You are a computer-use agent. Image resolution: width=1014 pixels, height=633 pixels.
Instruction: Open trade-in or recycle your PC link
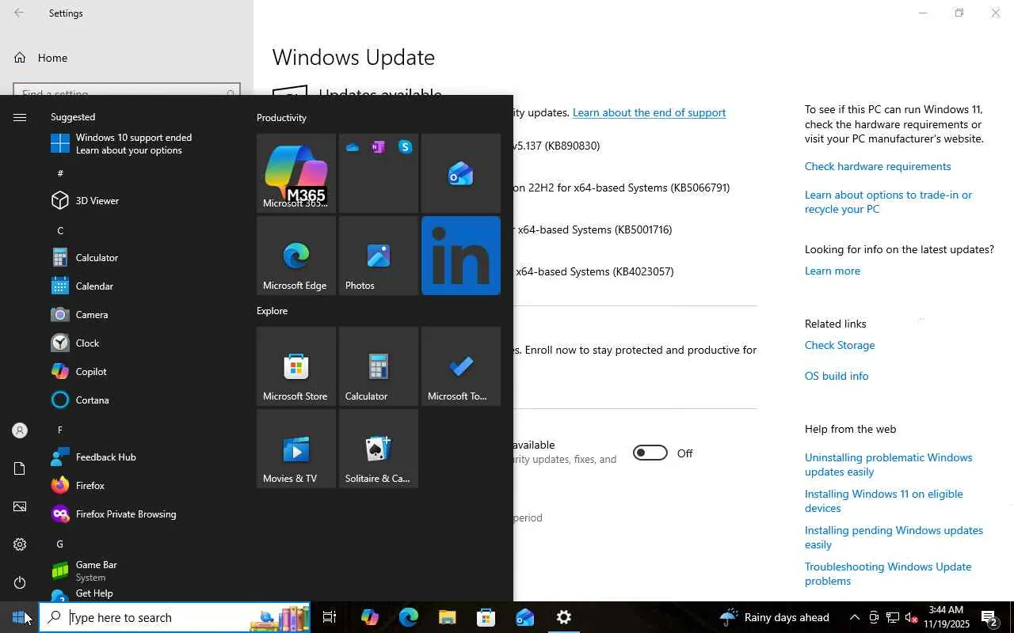pyautogui.click(x=888, y=202)
